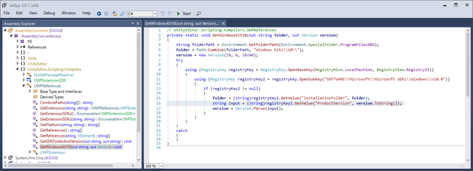Start debugging with the Start button

click(x=184, y=13)
